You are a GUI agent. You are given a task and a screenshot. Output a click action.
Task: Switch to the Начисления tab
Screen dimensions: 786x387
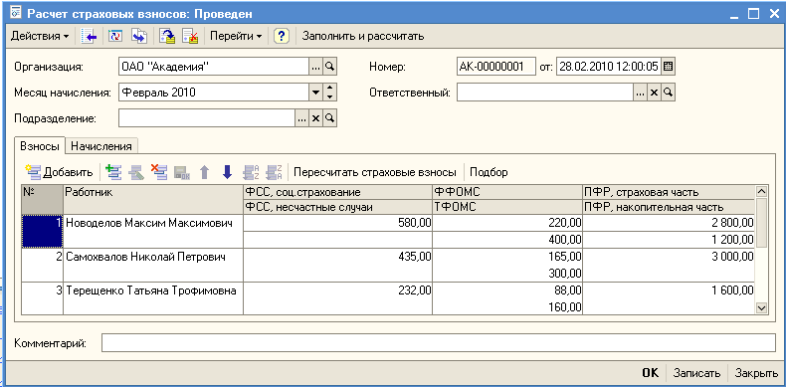(101, 146)
